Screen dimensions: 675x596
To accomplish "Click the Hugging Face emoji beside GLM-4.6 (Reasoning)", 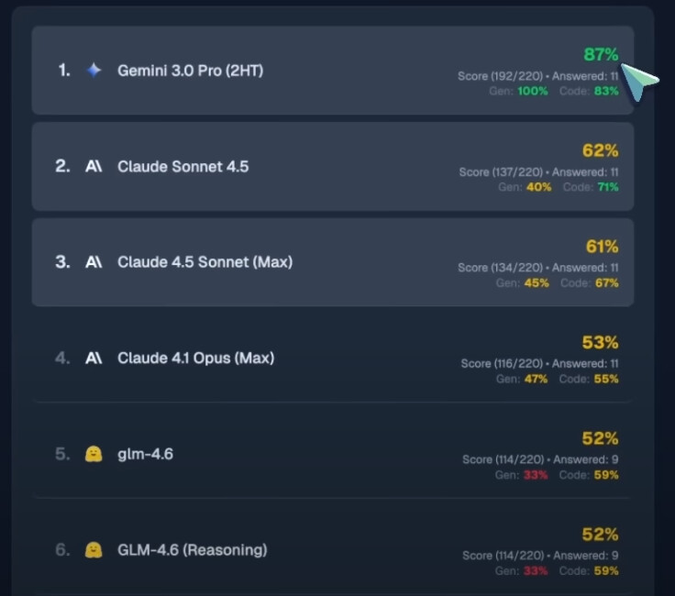I will 94,549.
